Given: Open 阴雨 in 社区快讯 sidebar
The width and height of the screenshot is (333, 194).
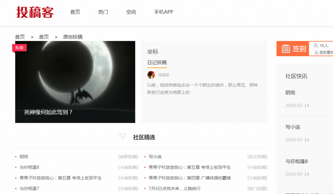Looking at the screenshot, I should [x=290, y=93].
